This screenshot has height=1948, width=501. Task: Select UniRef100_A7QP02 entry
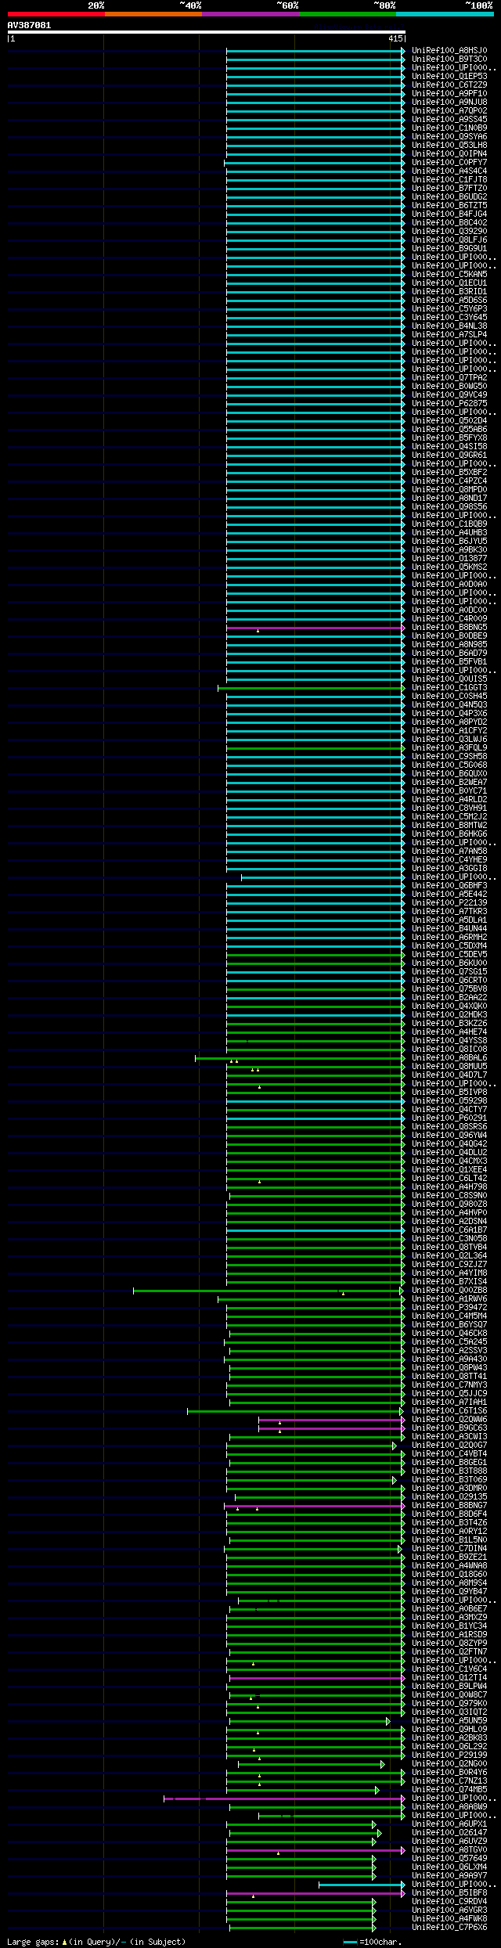449,111
